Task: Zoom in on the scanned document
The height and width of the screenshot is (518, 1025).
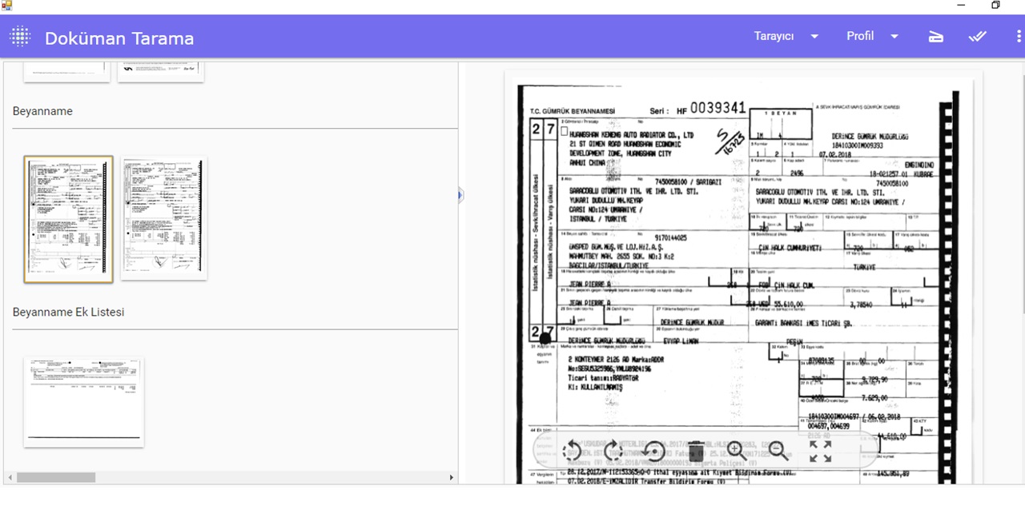Action: coord(737,451)
